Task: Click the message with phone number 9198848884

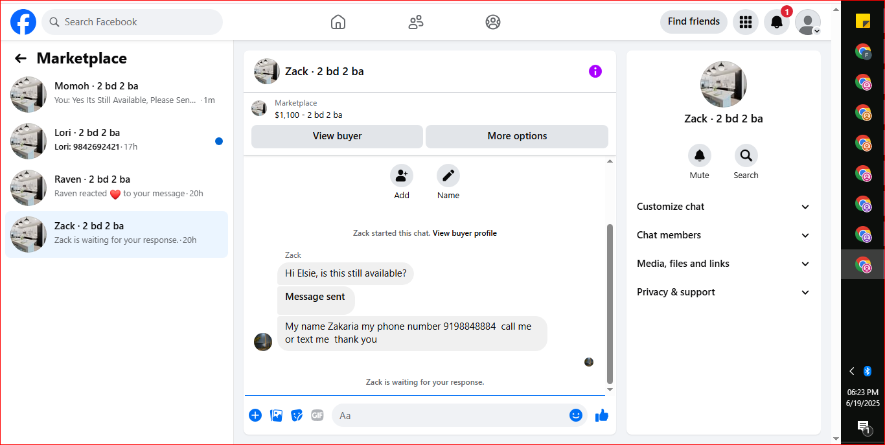Action: (412, 333)
